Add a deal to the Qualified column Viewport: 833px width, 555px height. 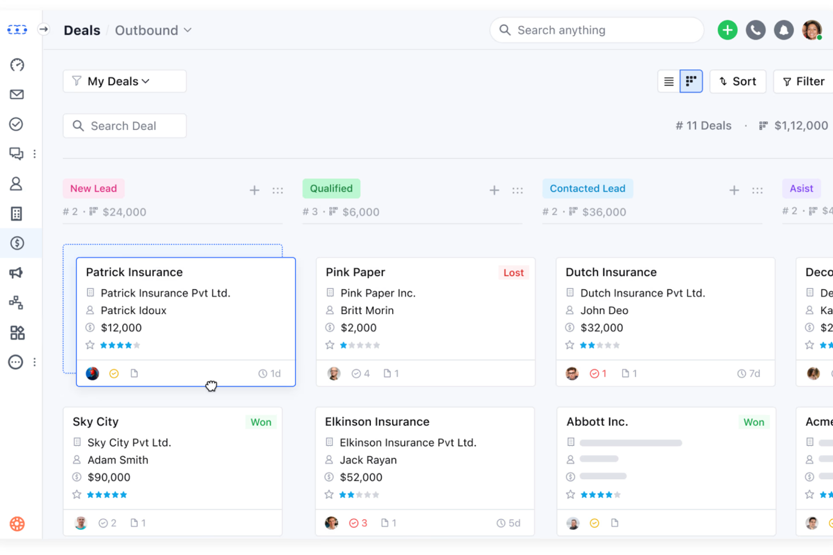(x=494, y=190)
